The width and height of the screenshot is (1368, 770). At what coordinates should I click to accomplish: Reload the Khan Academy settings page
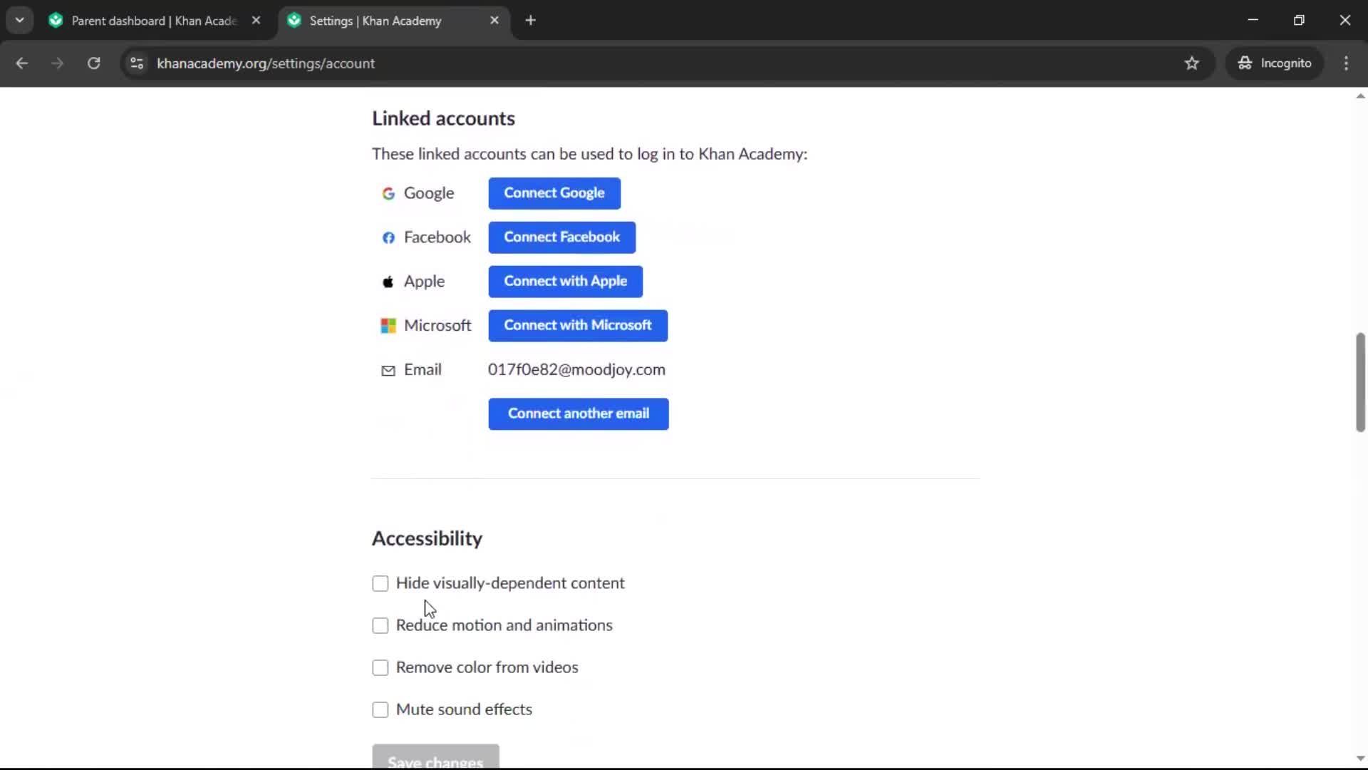[x=93, y=63]
